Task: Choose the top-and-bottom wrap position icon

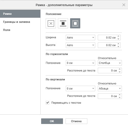Action: click(x=63, y=23)
